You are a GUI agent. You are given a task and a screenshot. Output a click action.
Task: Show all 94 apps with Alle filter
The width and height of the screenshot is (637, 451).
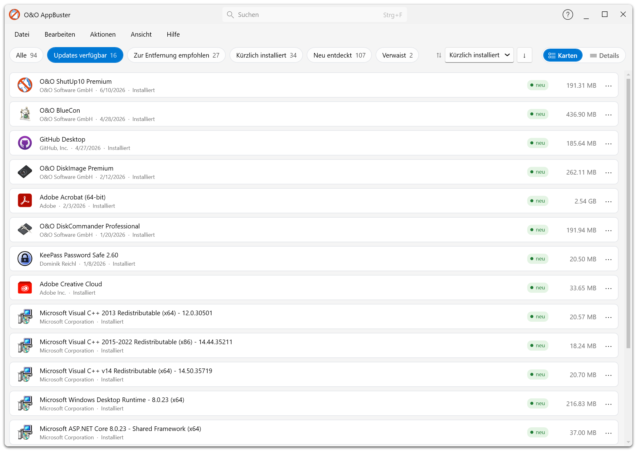26,55
